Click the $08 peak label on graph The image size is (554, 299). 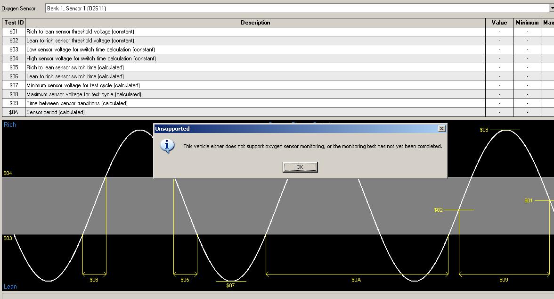point(484,130)
